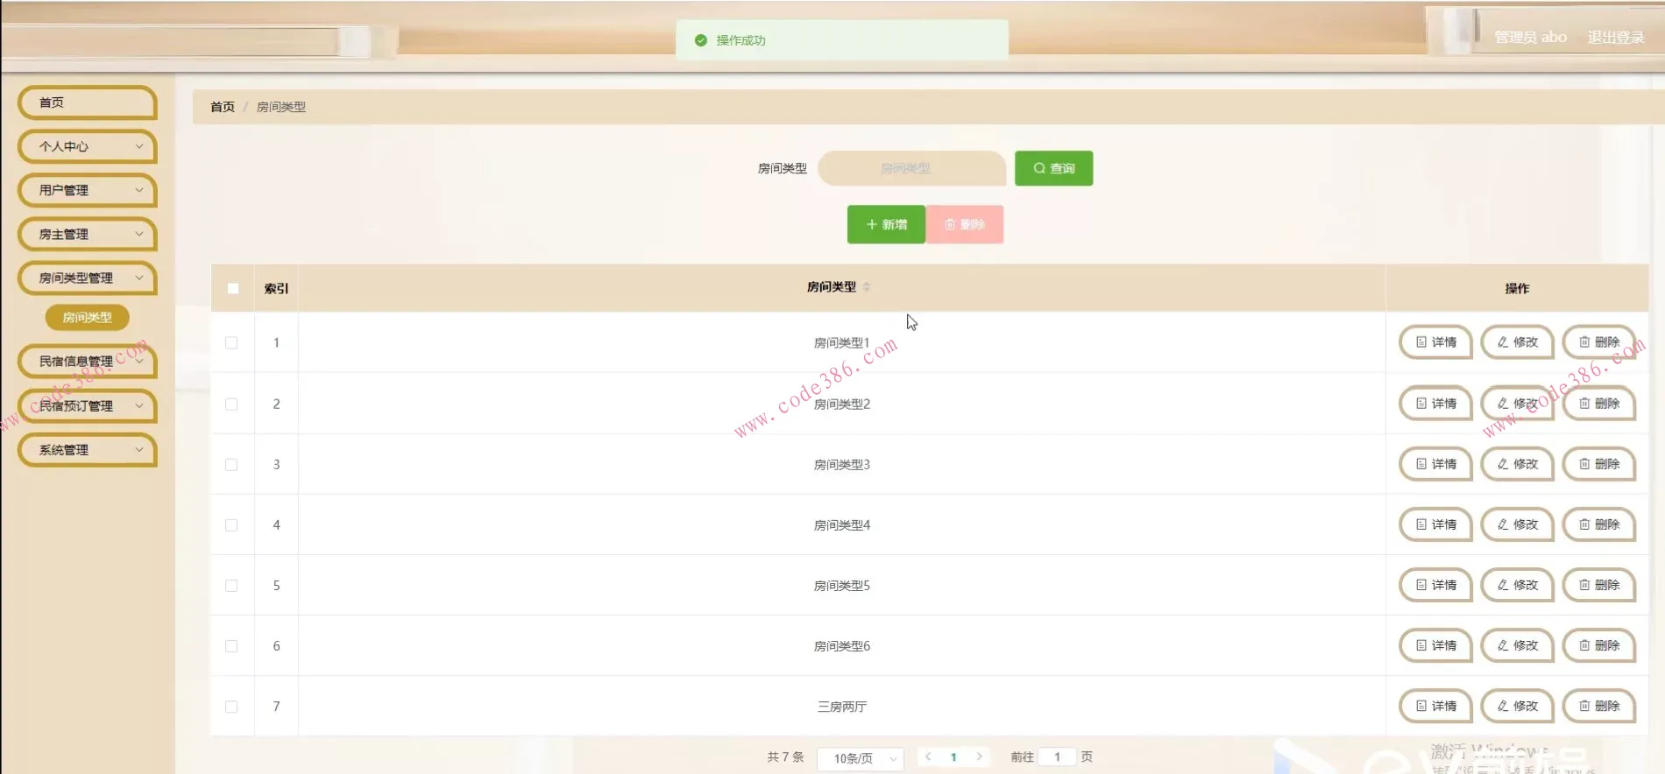Click the 三房两厅 table cell
Viewport: 1665px width, 774px height.
click(841, 706)
